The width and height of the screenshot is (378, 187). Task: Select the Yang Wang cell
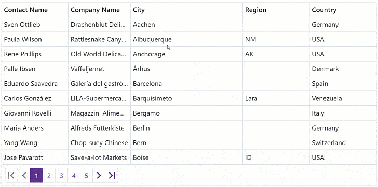pos(35,143)
